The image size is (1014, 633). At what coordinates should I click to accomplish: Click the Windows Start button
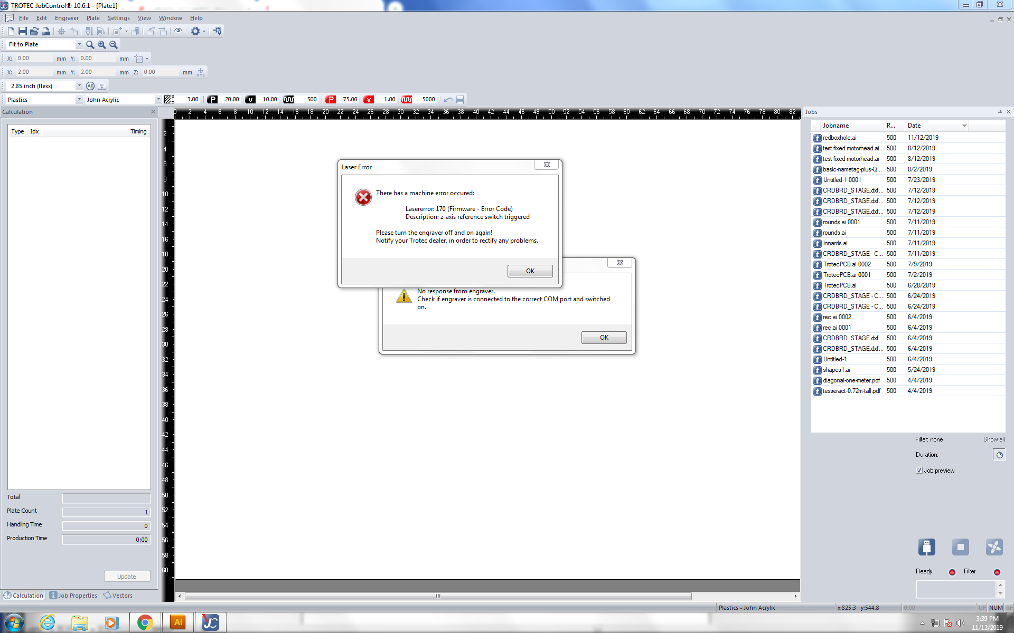[13, 622]
